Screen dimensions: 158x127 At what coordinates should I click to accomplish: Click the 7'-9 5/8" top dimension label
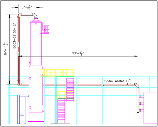point(27,8)
